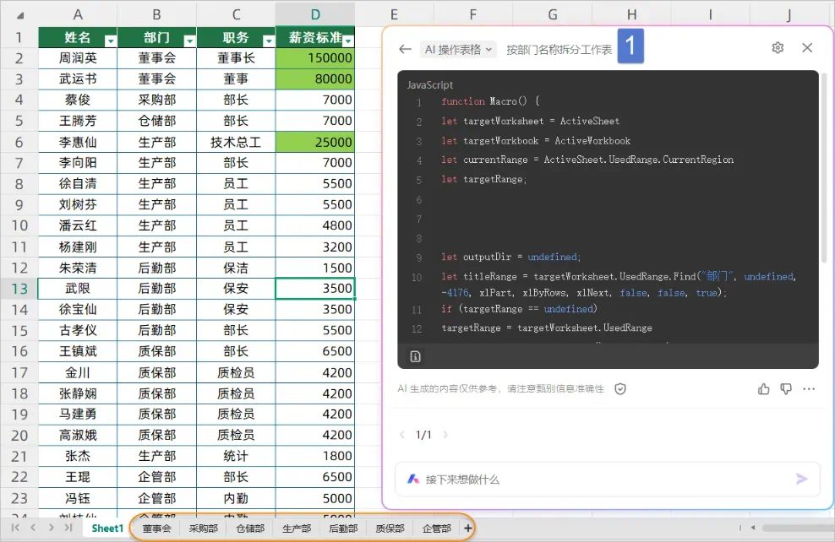Expand the 职务 column filter dropdown
The width and height of the screenshot is (835, 542).
coord(268,41)
